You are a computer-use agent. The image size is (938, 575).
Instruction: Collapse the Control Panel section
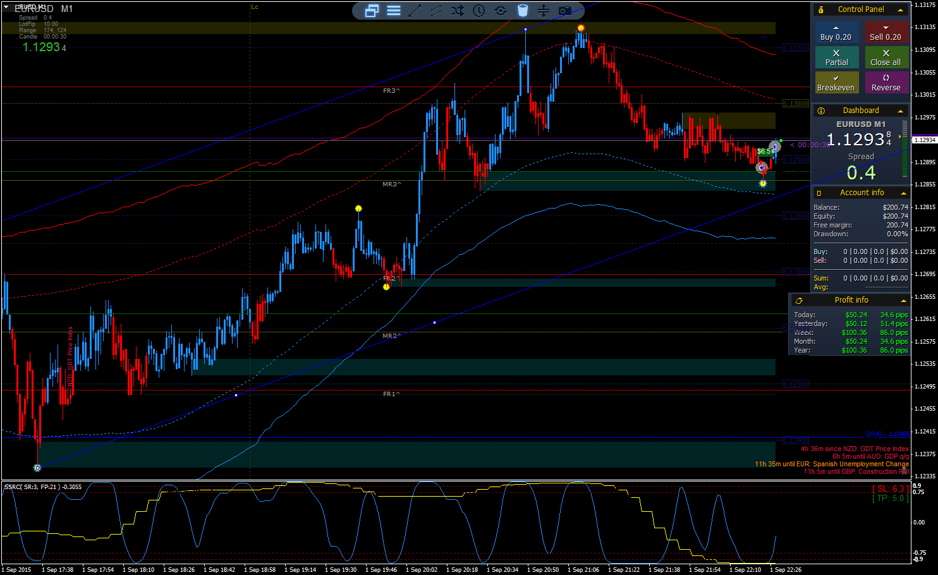pos(901,9)
